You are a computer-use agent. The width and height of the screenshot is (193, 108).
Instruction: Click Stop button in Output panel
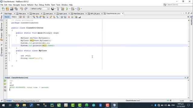[5, 87]
